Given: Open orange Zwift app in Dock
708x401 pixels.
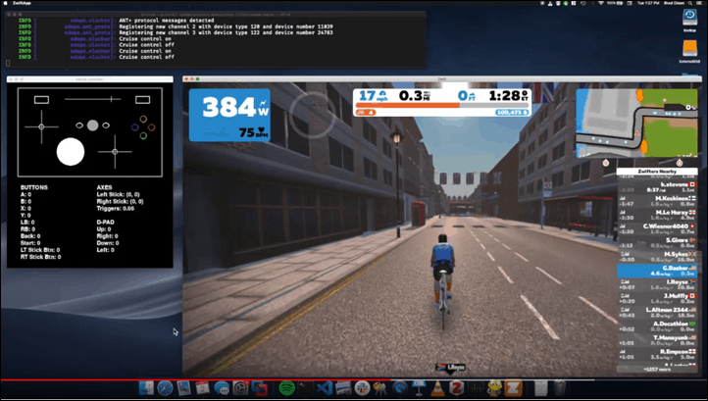Looking at the screenshot, I should click(x=514, y=388).
